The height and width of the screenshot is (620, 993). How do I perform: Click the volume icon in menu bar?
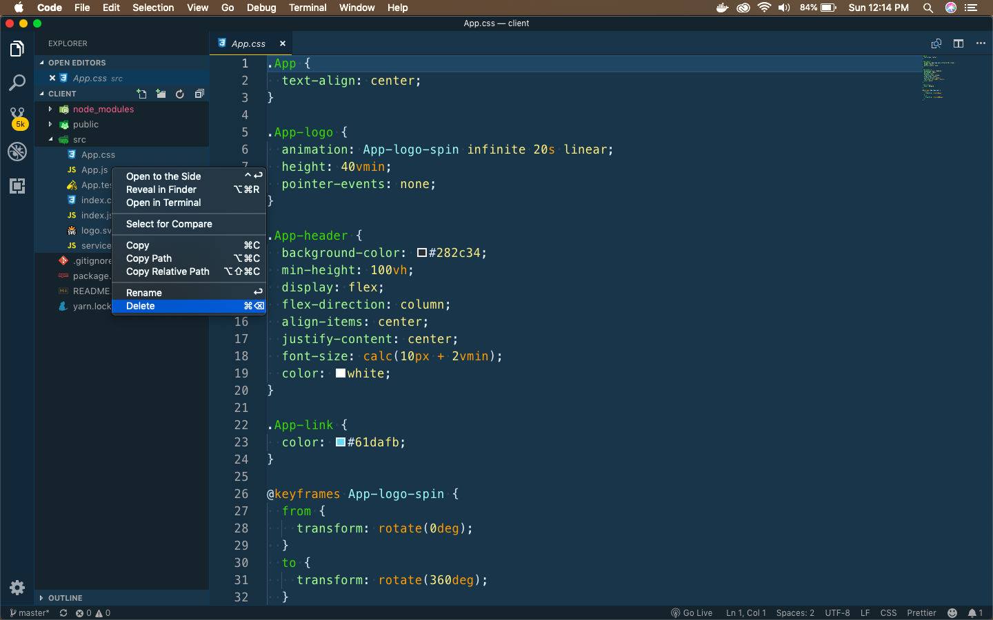tap(785, 8)
